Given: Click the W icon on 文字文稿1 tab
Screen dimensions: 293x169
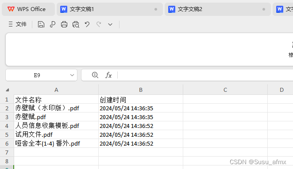Looking at the screenshot, I should pyautogui.click(x=64, y=9).
